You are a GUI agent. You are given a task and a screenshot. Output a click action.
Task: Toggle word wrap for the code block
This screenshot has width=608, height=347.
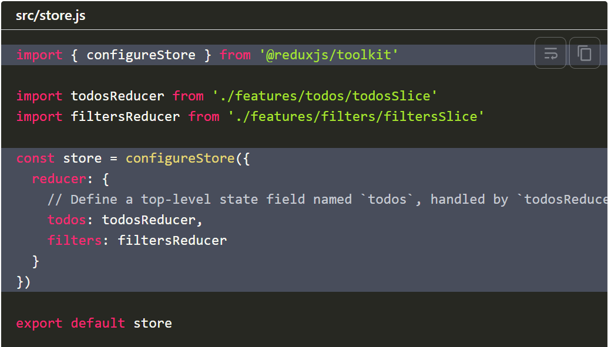(x=550, y=53)
